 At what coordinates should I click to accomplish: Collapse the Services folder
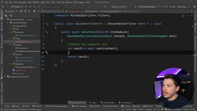pos(10,55)
